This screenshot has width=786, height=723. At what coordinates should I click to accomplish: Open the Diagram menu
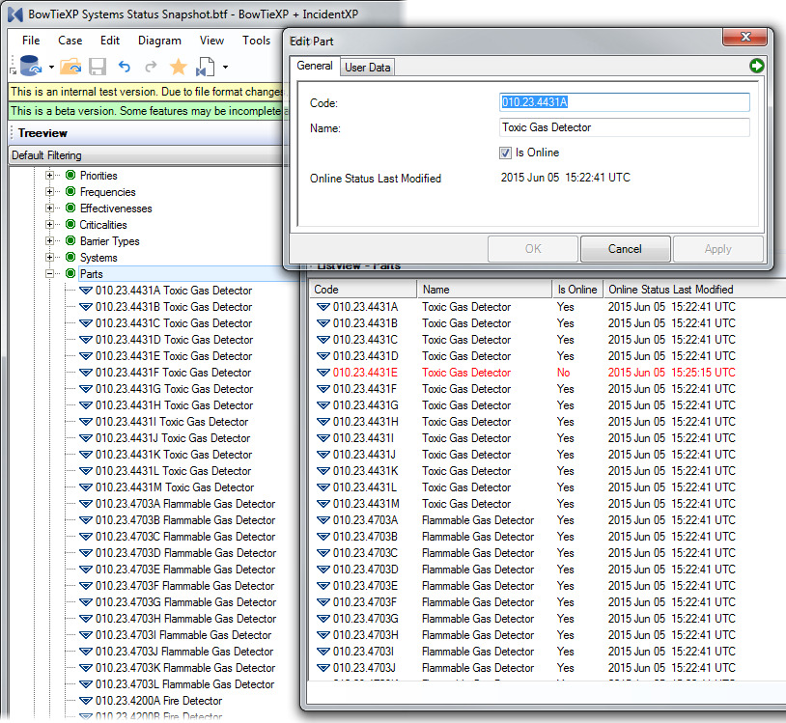tap(159, 41)
